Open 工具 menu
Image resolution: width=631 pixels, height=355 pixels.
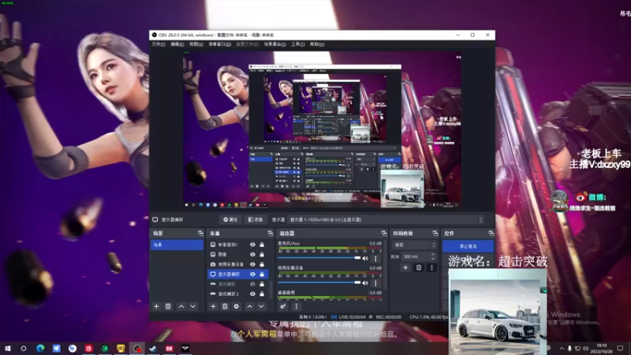tap(298, 44)
